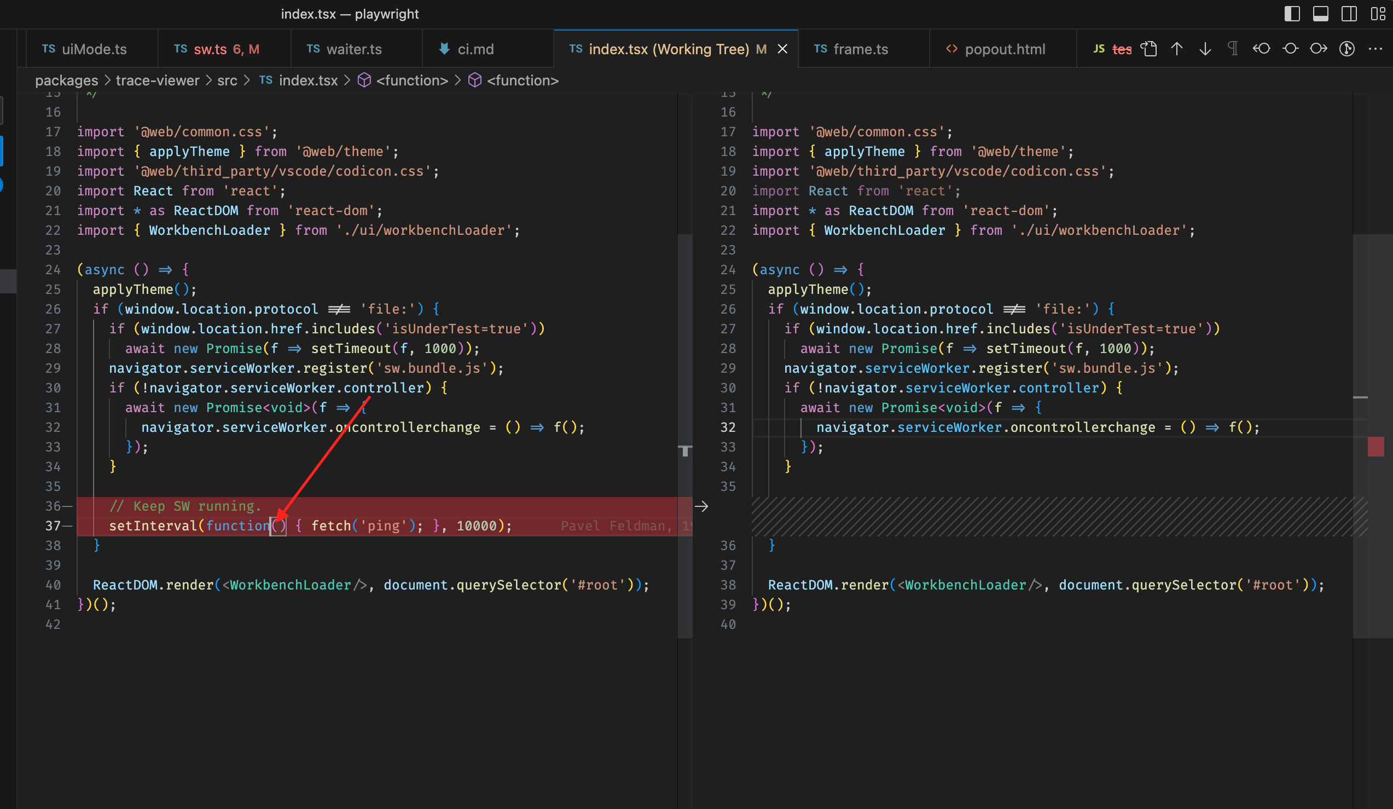
Task: Click 'ReactDOM.render' in the right pane
Action: pyautogui.click(x=828, y=585)
